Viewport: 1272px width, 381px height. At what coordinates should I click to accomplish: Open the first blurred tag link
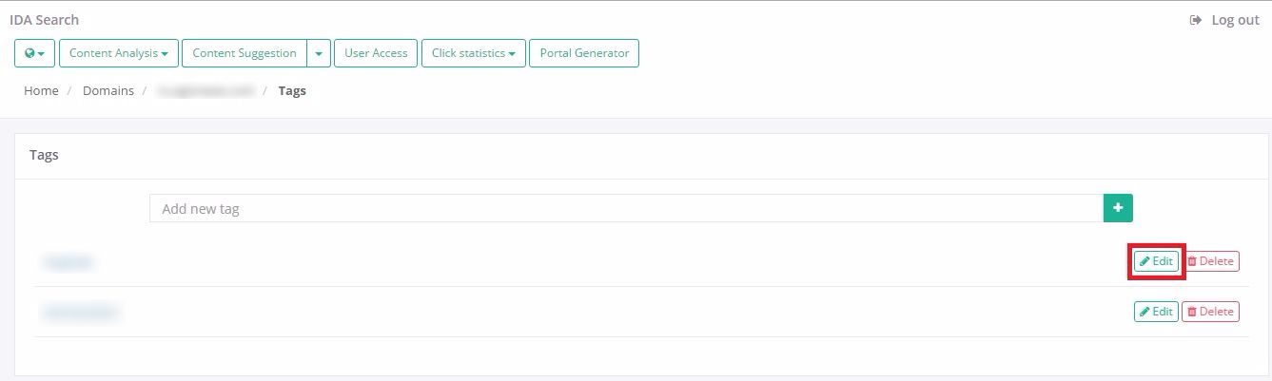(x=68, y=261)
